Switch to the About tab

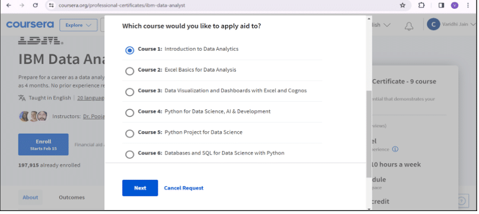click(30, 197)
